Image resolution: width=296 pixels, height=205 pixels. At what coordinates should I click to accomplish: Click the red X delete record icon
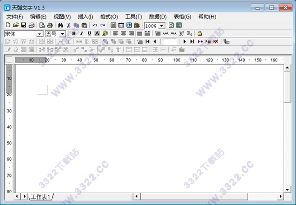point(216,41)
